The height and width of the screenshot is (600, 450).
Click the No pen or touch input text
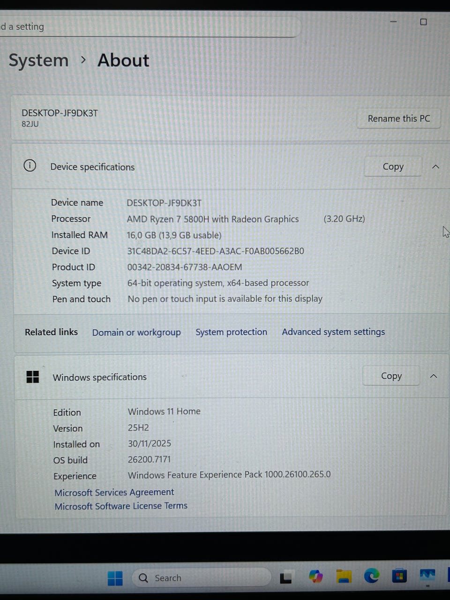(x=225, y=299)
